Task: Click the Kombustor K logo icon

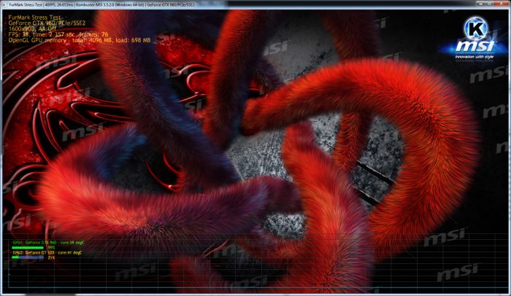Action: click(476, 29)
